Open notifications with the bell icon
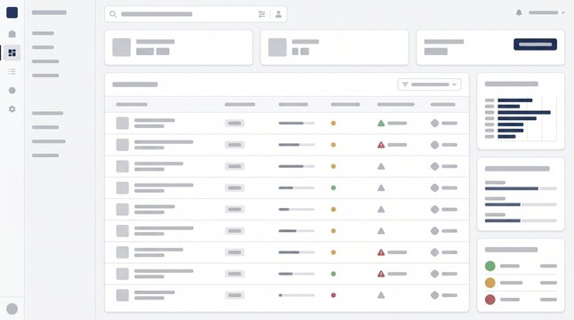The image size is (574, 320). 519,12
